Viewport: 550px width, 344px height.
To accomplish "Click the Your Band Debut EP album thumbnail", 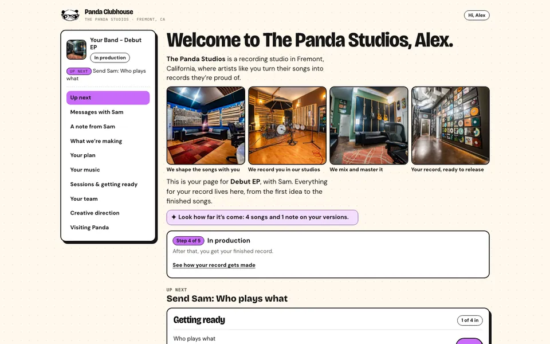I will (76, 49).
